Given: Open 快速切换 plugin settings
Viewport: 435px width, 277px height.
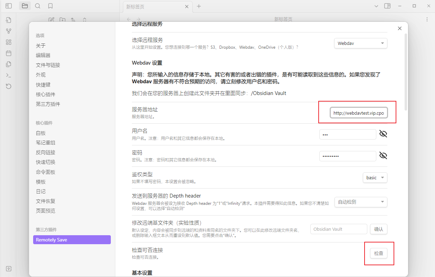Looking at the screenshot, I should 46,162.
